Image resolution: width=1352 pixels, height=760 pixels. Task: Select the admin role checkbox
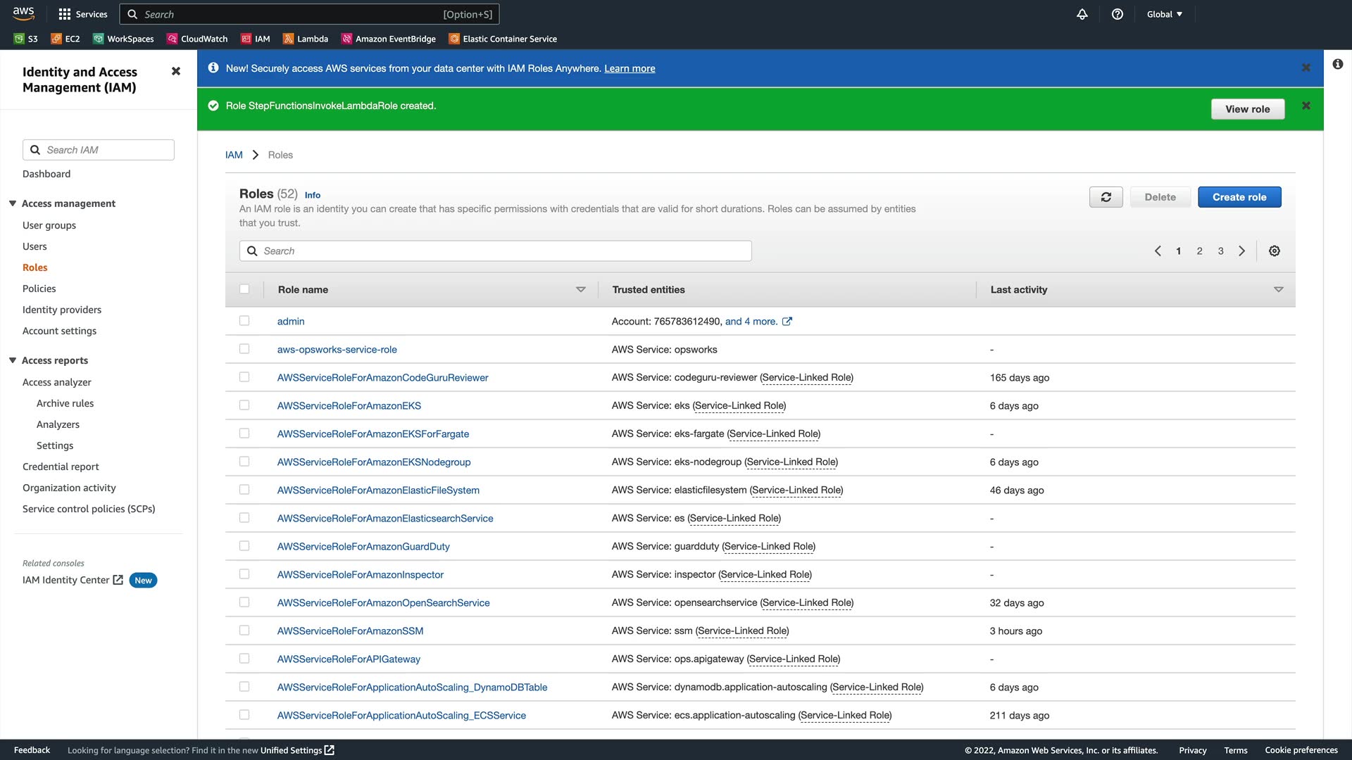point(244,321)
